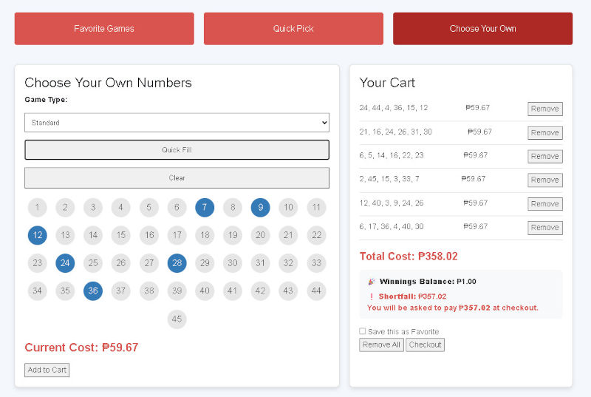This screenshot has width=591, height=397.
Task: Choose number 1 in the grid
Action: (38, 208)
